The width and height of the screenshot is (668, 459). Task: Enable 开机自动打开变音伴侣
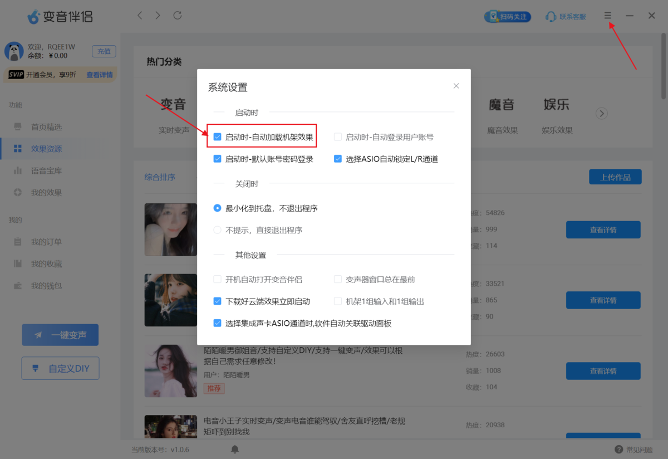coord(218,279)
